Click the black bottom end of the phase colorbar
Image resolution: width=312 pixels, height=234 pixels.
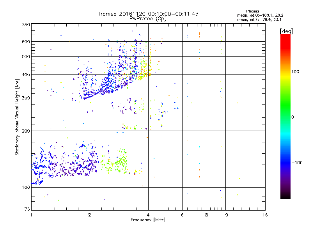pyautogui.click(x=285, y=197)
